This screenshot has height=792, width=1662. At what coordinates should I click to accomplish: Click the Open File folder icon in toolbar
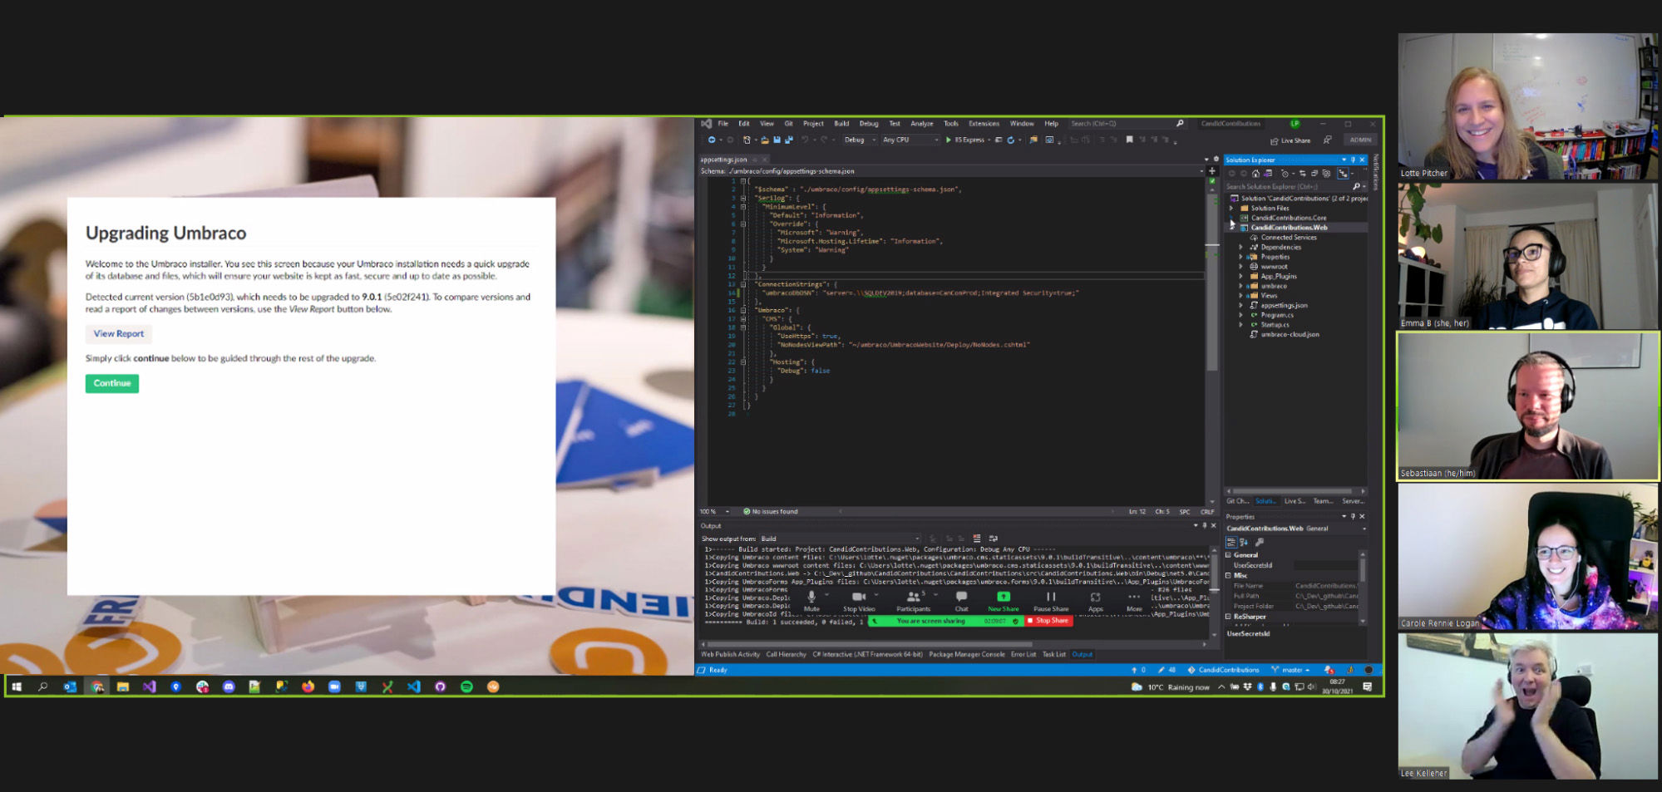click(x=765, y=140)
